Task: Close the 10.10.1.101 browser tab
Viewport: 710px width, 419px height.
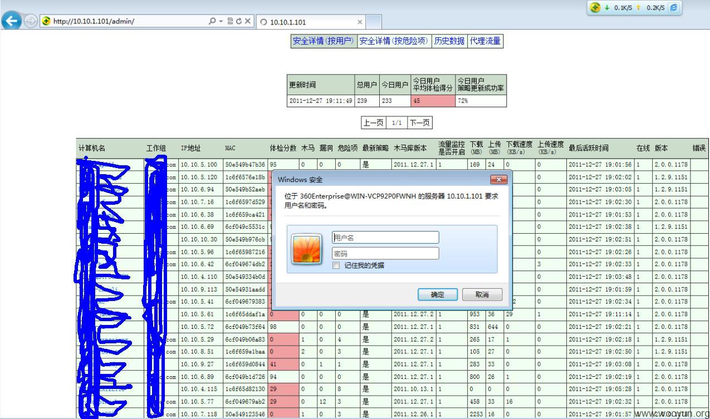Action: [x=360, y=22]
